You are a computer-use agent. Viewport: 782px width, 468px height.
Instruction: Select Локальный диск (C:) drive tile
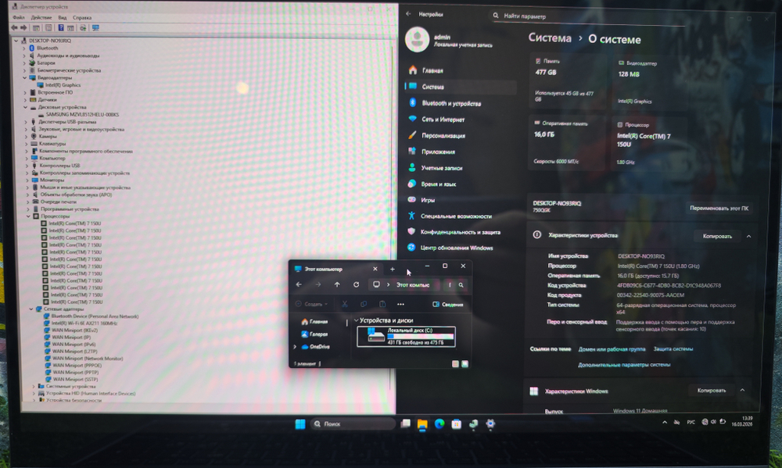click(406, 337)
